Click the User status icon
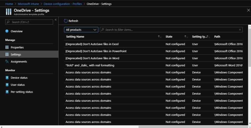 point(7,85)
